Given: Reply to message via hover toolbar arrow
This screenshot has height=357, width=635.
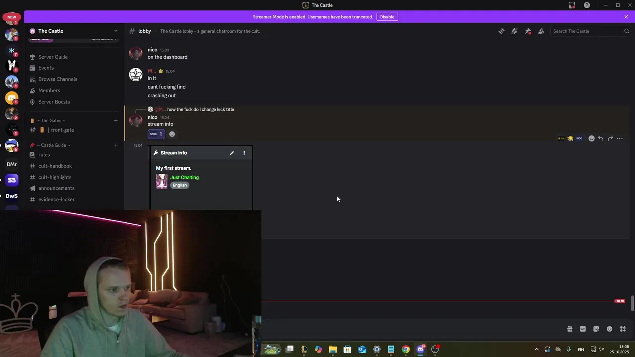Looking at the screenshot, I should point(601,138).
